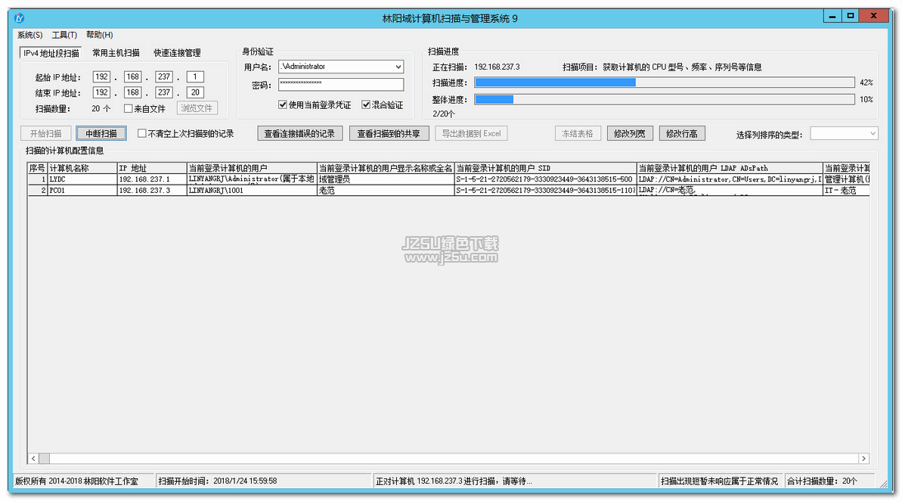
Task: Click the horizontal scrollbar right arrow
Action: pos(863,459)
